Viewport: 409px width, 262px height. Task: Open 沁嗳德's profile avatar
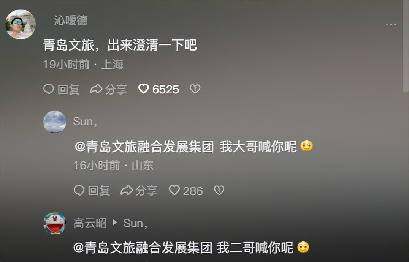[x=21, y=24]
